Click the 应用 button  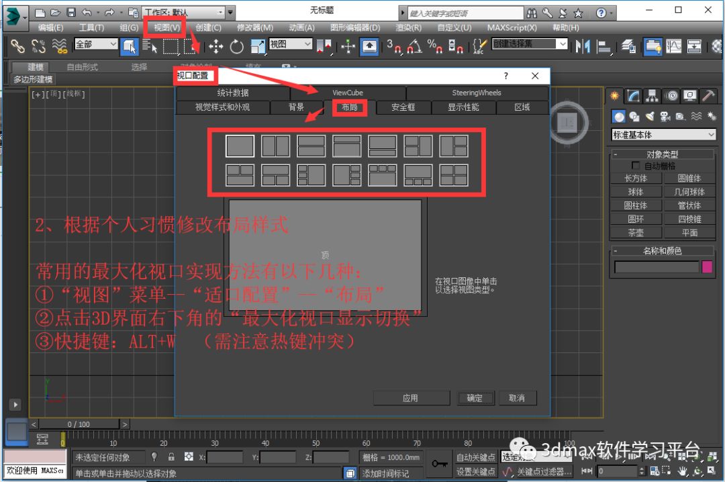point(410,398)
